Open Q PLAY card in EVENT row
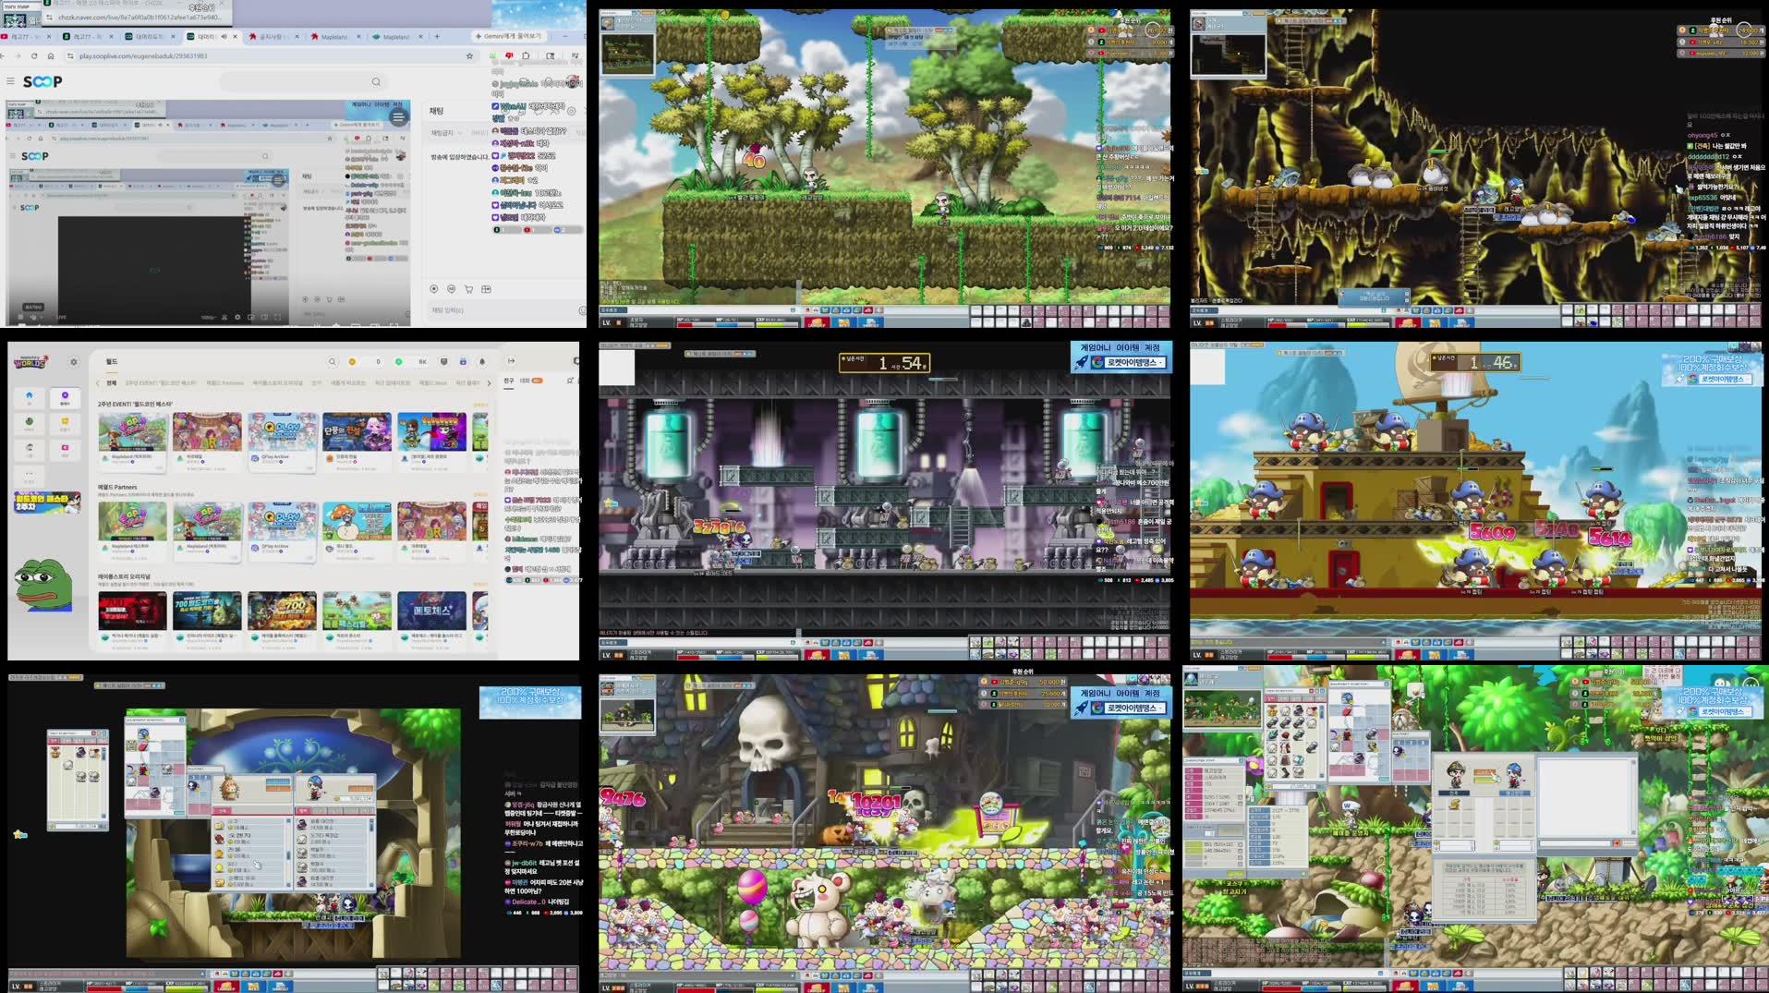This screenshot has height=993, width=1769. coord(282,442)
